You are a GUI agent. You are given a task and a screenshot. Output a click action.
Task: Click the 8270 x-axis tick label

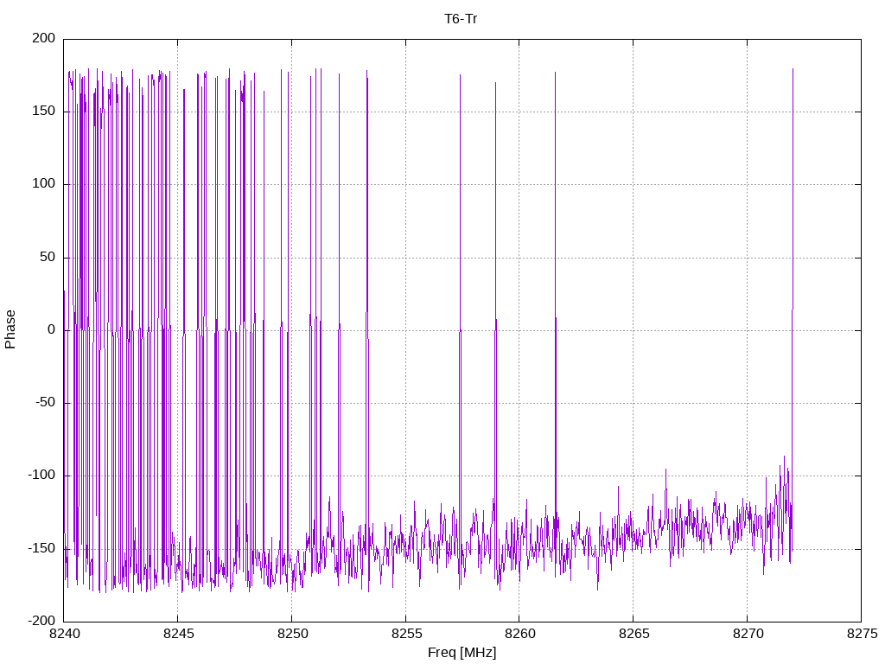coord(747,635)
